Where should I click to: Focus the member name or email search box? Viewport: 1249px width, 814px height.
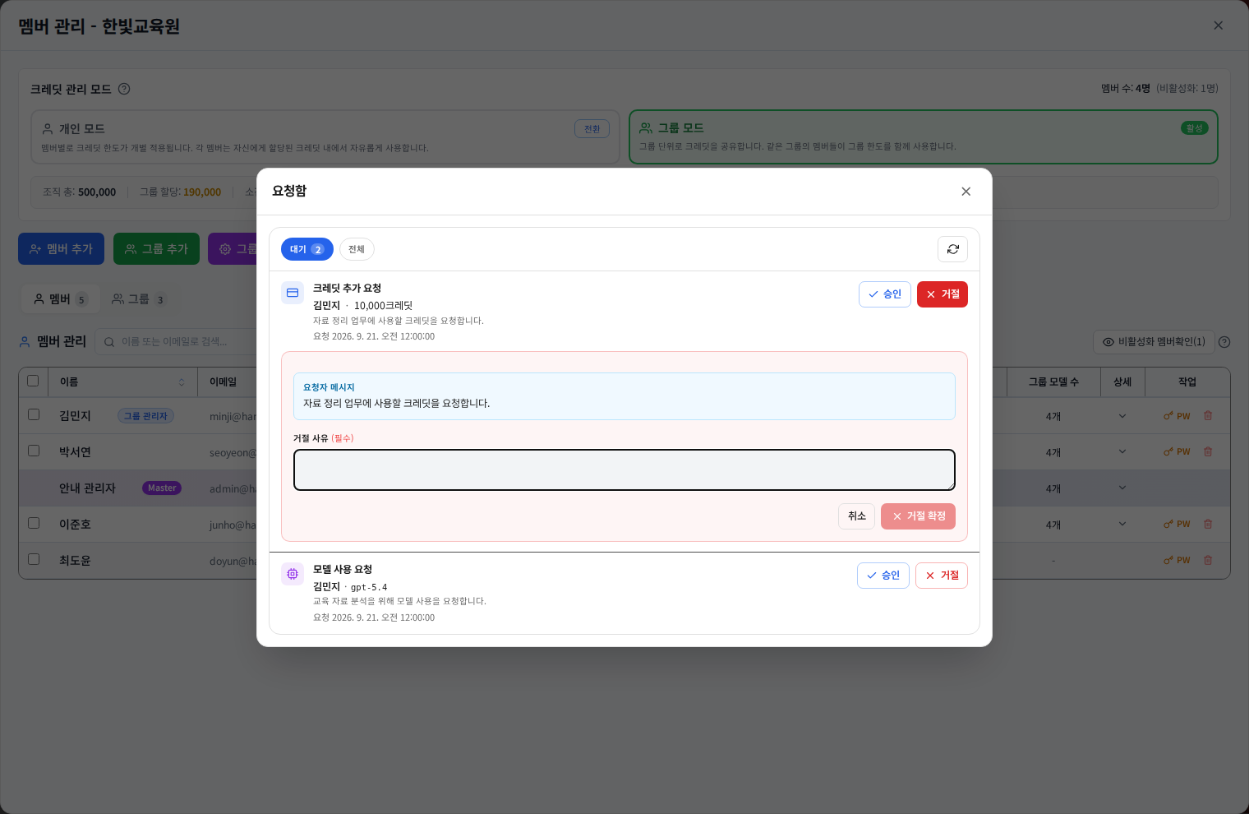point(176,342)
